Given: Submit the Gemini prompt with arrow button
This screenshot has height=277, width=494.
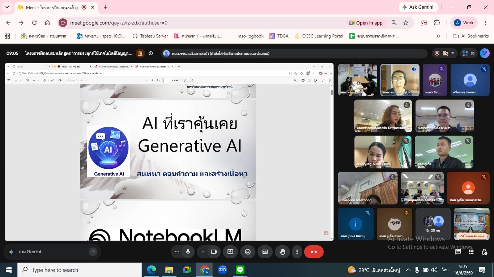Looking at the screenshot, I should [93, 252].
